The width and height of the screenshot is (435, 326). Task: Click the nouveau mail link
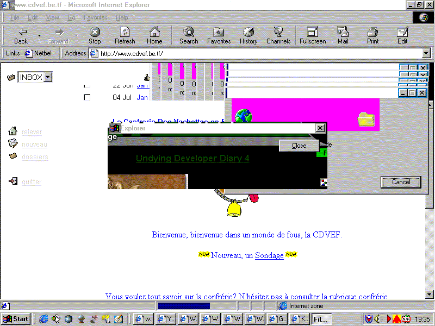[34, 144]
